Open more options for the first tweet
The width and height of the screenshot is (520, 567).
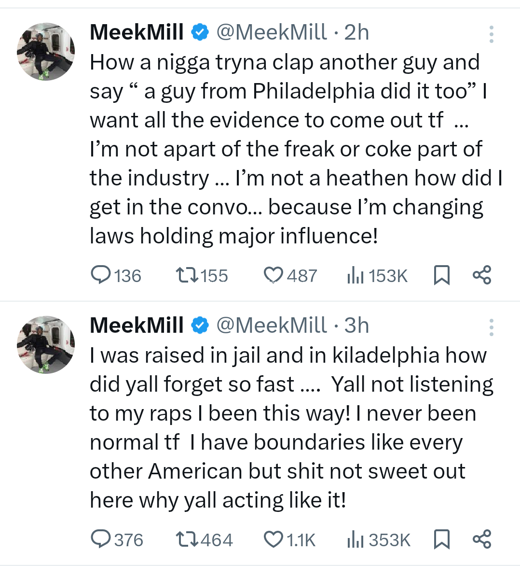491,35
